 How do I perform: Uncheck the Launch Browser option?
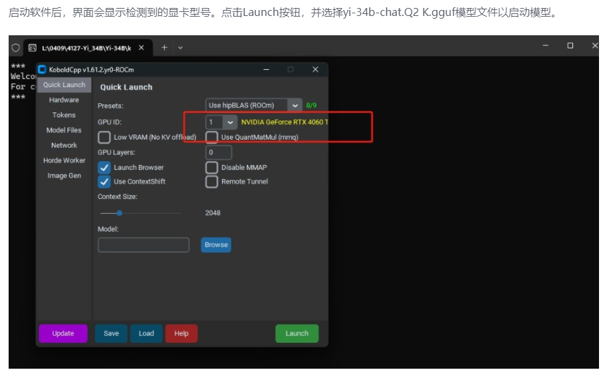tap(104, 167)
